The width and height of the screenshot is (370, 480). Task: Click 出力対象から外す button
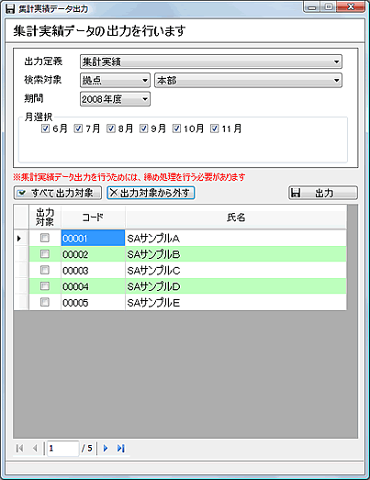[x=151, y=193]
